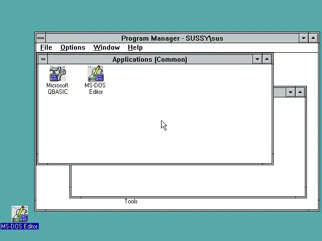Open the Window menu
This screenshot has width=322, height=241.
point(107,48)
